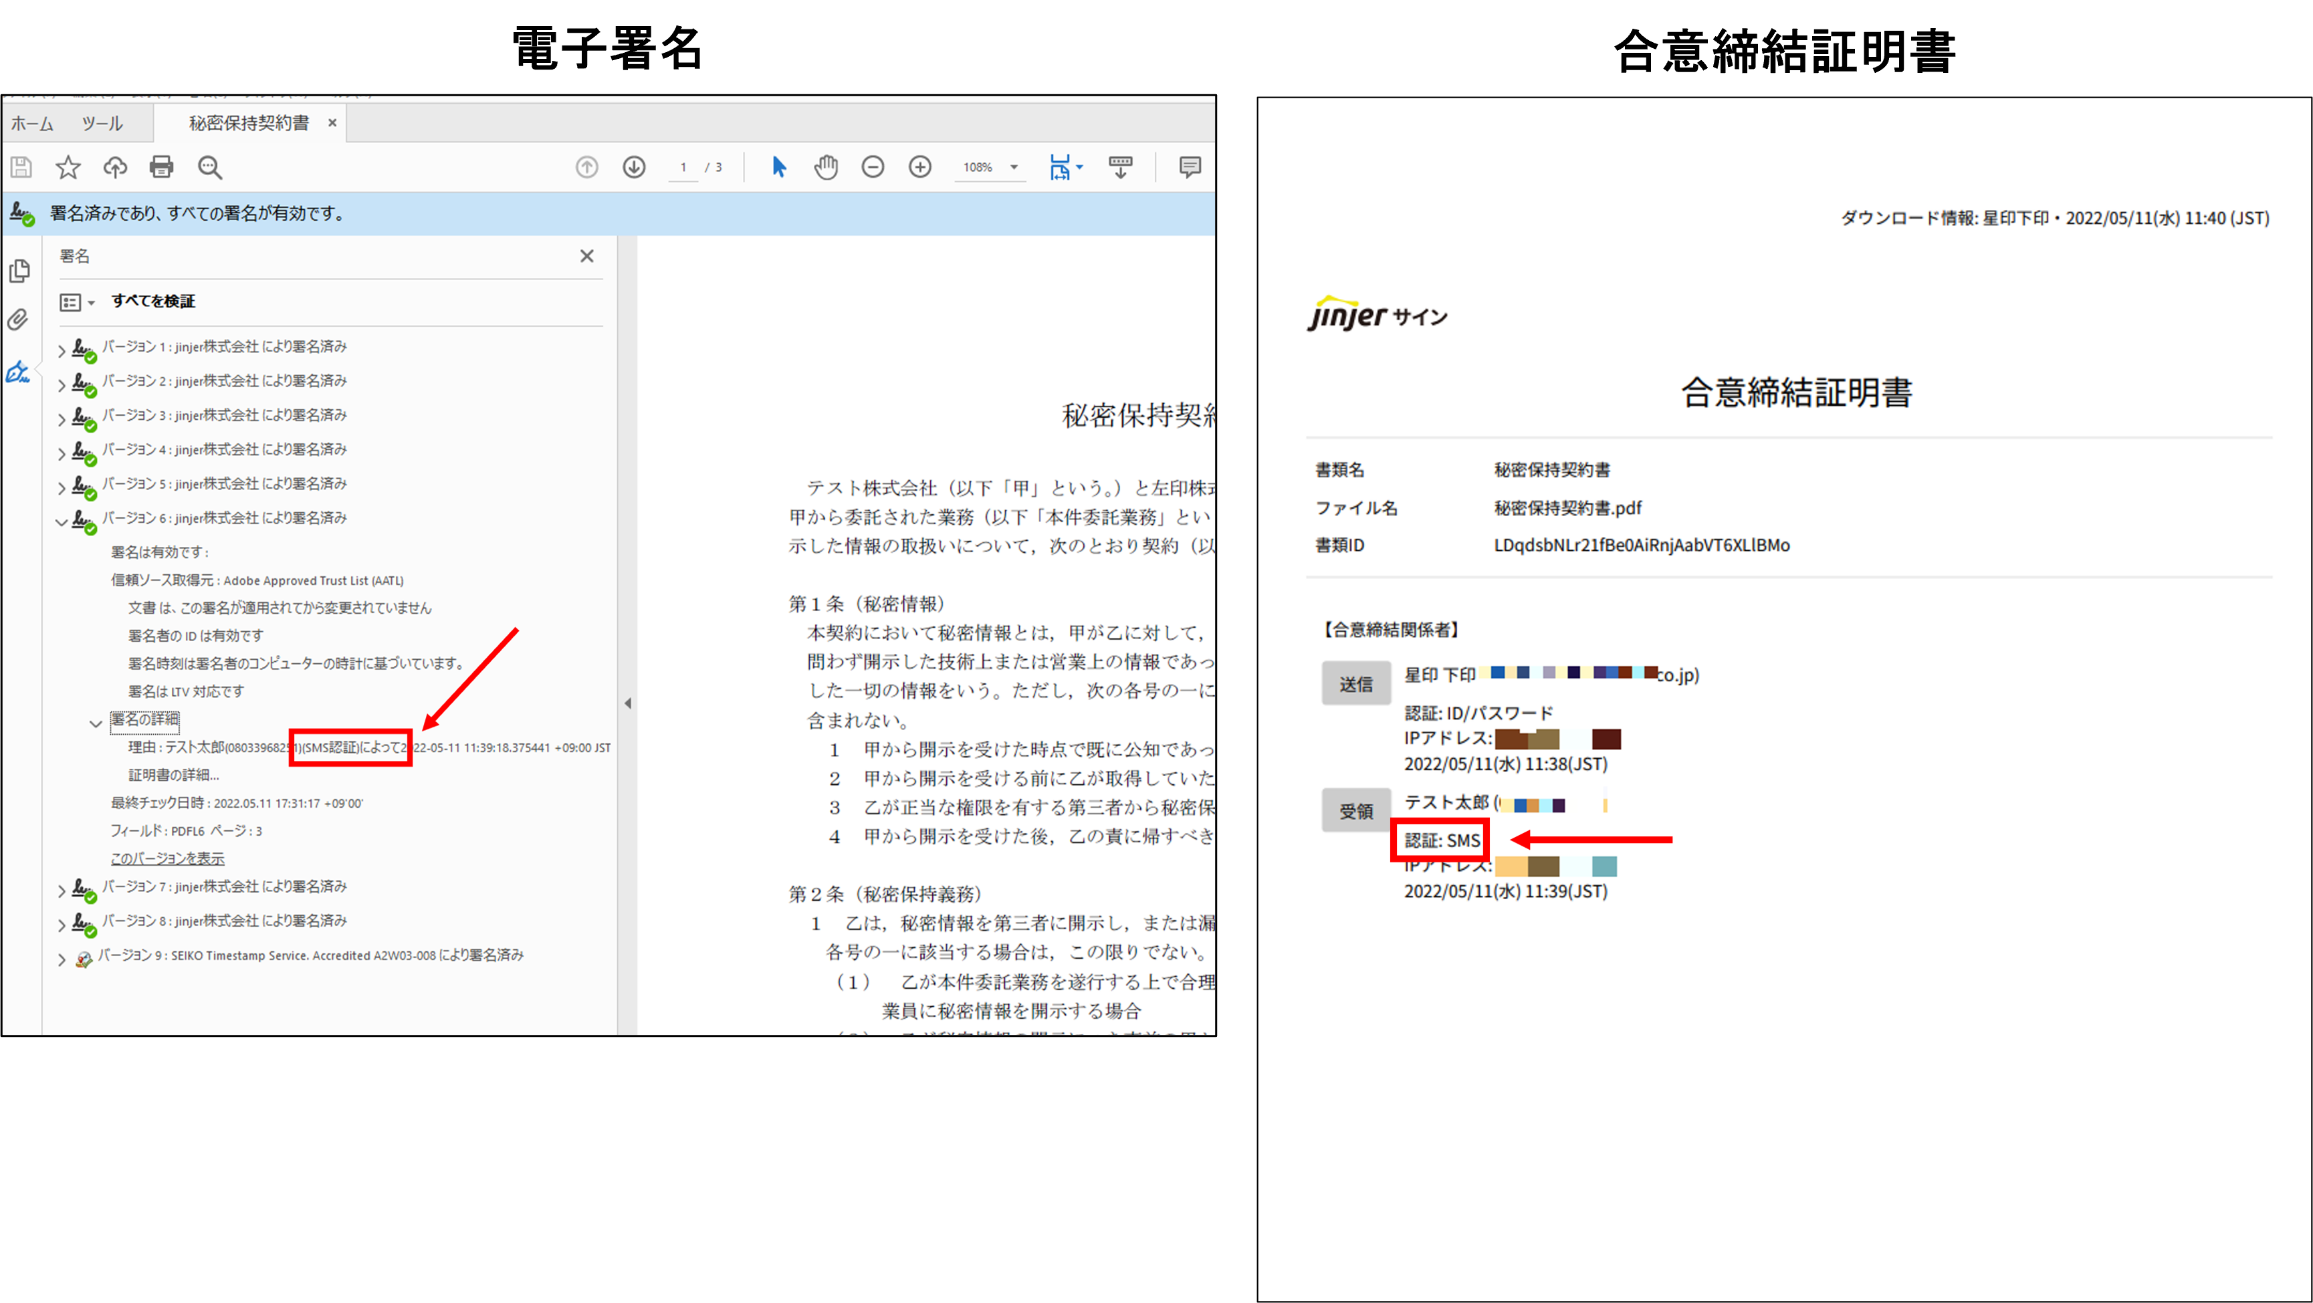Zoom out with the minus circle icon
Screen dimensions: 2313x1303
873,167
